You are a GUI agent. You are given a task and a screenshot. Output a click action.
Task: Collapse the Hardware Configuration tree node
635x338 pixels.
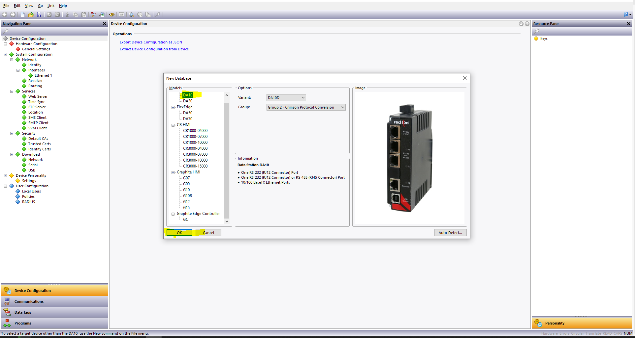pos(5,44)
